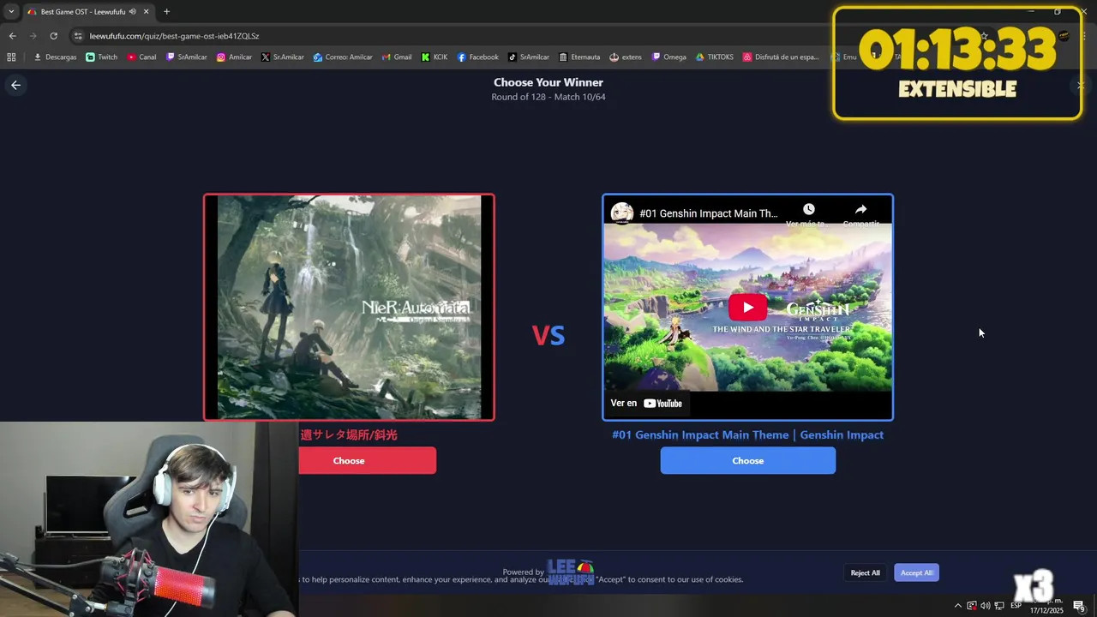Open the Sr.Amilcar X bookmark
1097x617 pixels.
point(282,57)
